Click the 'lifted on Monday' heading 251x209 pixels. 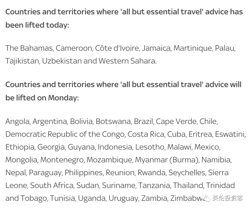click(123, 91)
